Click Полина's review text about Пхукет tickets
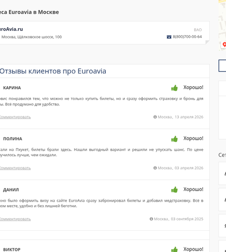Image resolution: width=226 pixels, height=252 pixels. 102,152
